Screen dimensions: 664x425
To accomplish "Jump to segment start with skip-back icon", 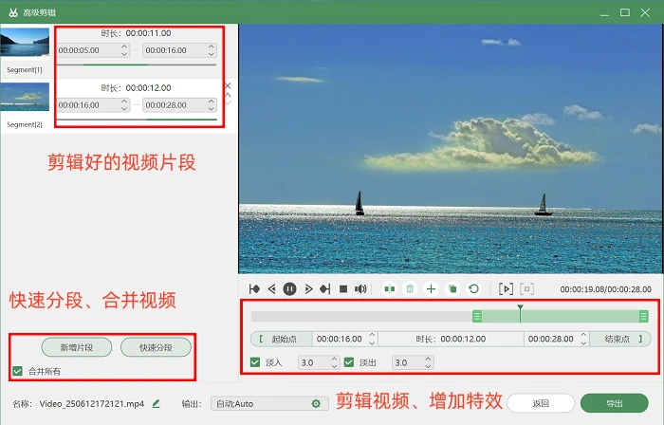I will [x=254, y=289].
